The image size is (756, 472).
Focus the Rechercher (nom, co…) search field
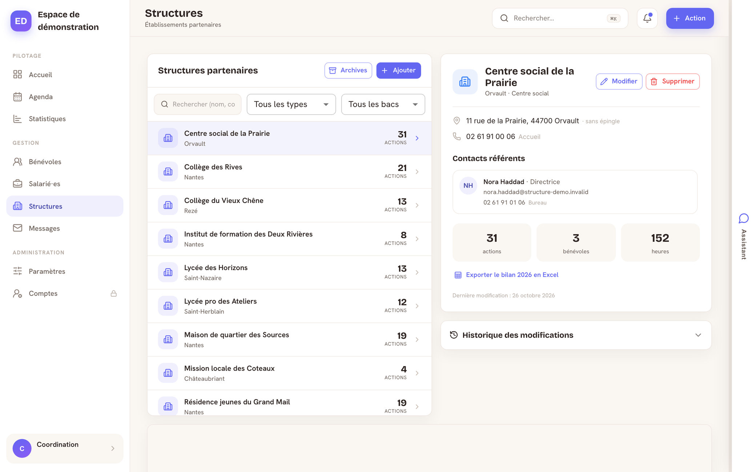click(198, 105)
